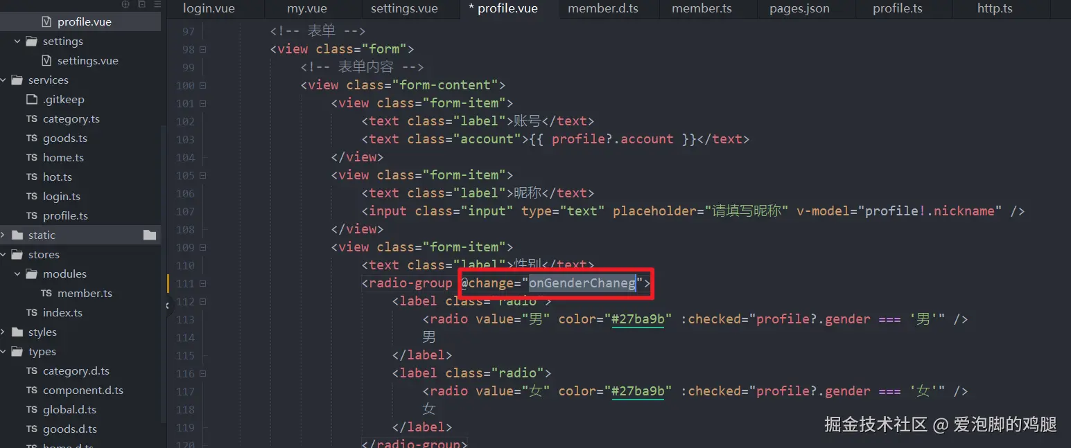Fold the code block at line 100
The image size is (1071, 448).
203,86
